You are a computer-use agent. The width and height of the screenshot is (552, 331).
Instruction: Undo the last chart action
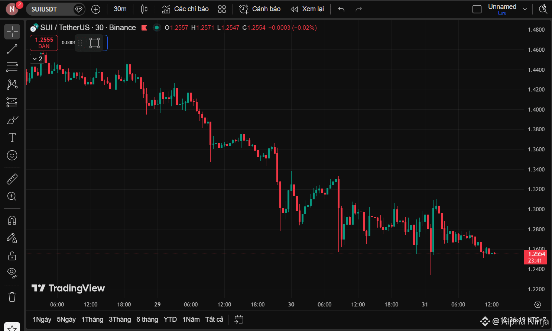pyautogui.click(x=341, y=9)
